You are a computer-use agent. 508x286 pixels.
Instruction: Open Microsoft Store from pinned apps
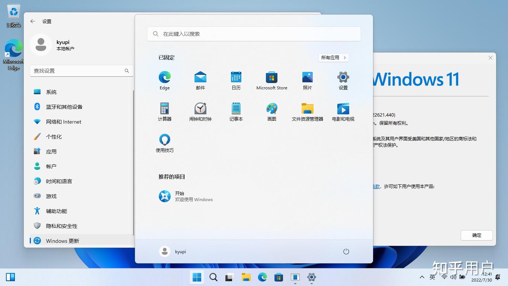(x=271, y=80)
